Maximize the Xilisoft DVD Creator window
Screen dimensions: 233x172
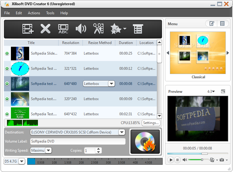click(x=220, y=4)
